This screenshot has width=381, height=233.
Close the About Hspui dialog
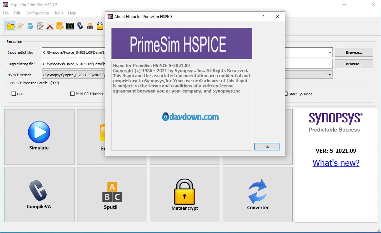(278, 16)
